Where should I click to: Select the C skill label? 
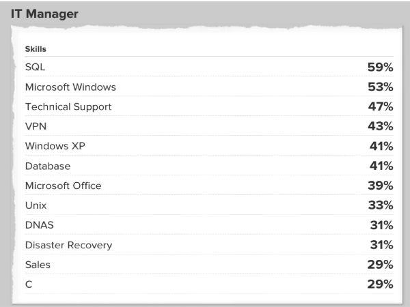(28, 284)
